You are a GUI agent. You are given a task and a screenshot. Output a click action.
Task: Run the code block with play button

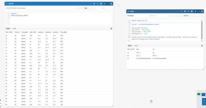point(196,11)
